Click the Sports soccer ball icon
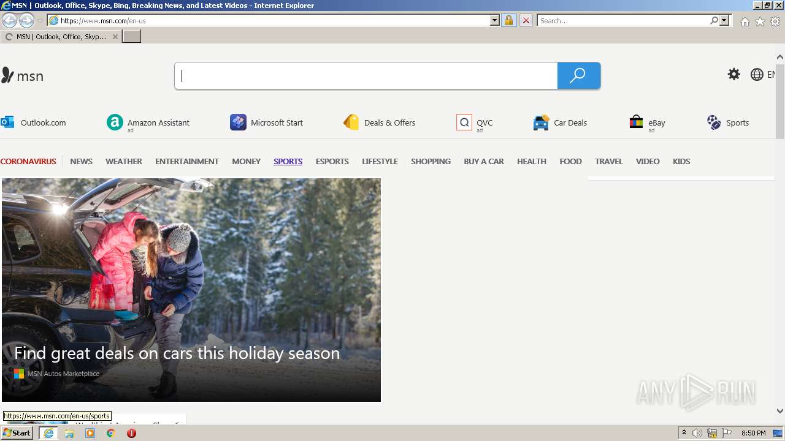The height and width of the screenshot is (441, 785). pos(714,123)
